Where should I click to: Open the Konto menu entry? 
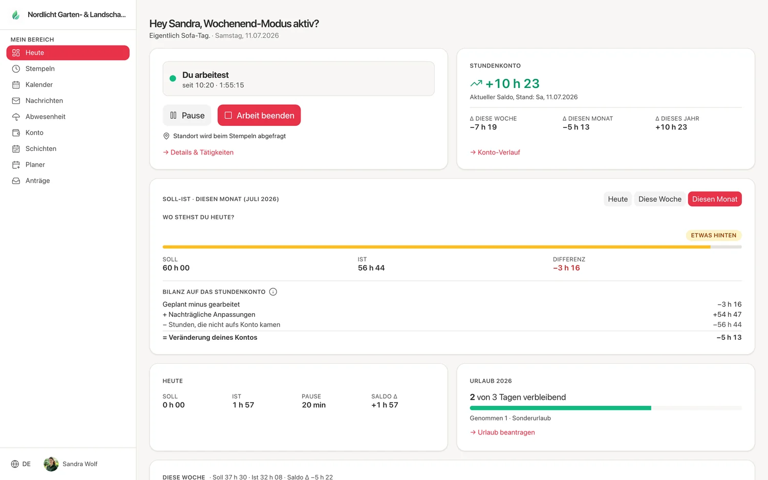click(68, 133)
